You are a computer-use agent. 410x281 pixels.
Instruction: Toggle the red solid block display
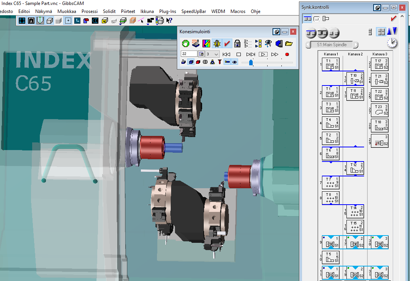198,62
